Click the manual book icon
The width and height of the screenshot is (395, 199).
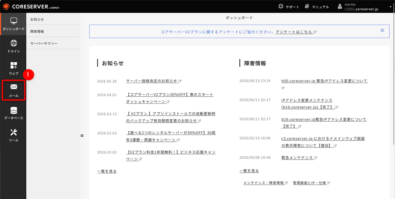pyautogui.click(x=307, y=7)
